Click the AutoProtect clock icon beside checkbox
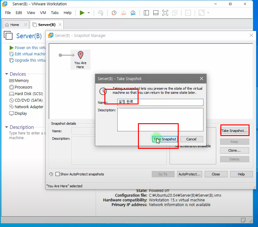 51,174
